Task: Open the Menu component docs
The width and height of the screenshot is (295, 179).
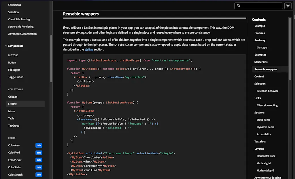Action: [x=12, y=111]
